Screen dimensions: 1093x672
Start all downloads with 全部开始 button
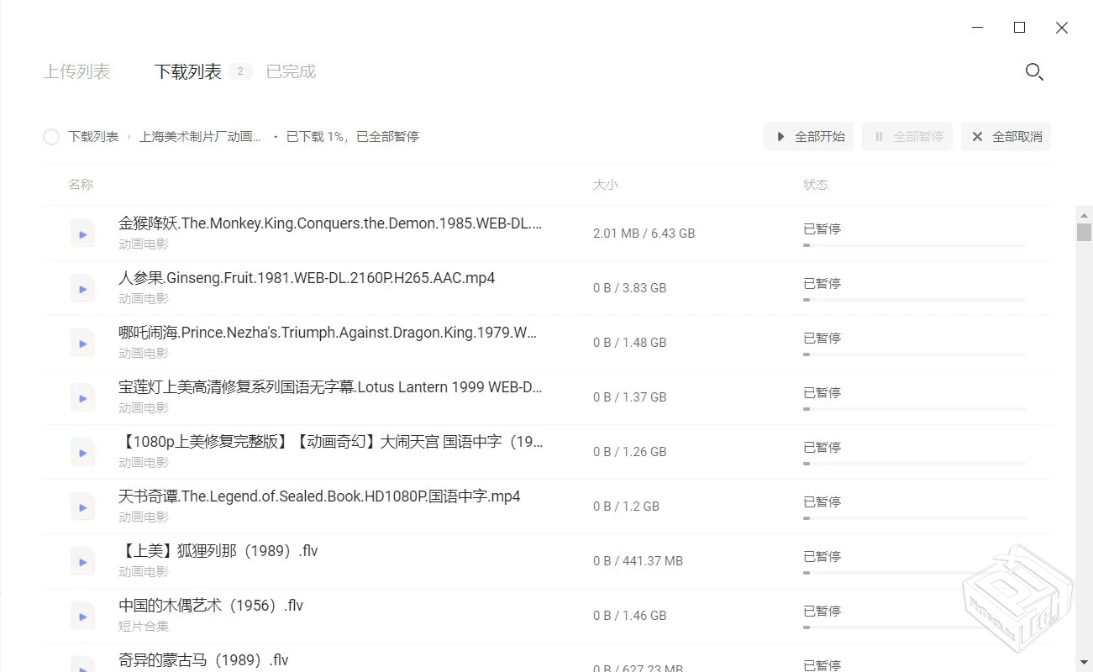tap(807, 136)
